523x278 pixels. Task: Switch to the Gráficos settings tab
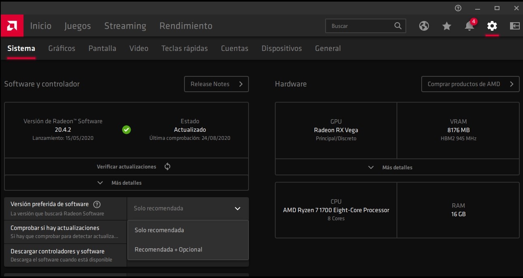[62, 48]
